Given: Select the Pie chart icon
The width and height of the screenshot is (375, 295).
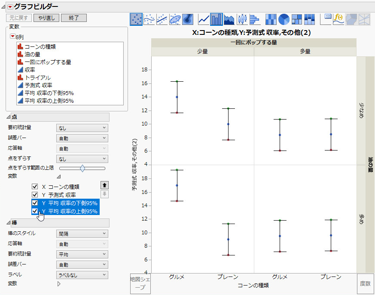Looking at the screenshot, I should 284,19.
